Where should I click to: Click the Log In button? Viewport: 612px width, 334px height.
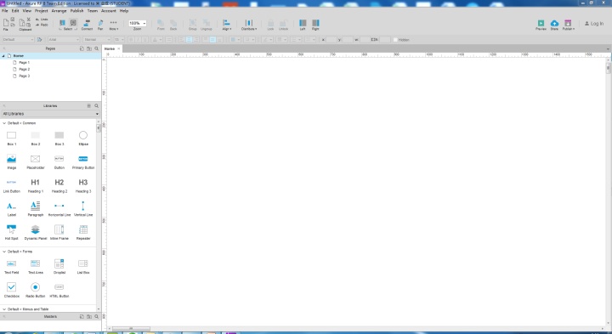pos(593,24)
